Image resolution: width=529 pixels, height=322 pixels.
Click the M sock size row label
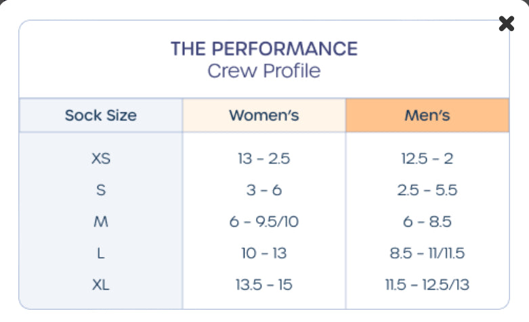coord(101,222)
